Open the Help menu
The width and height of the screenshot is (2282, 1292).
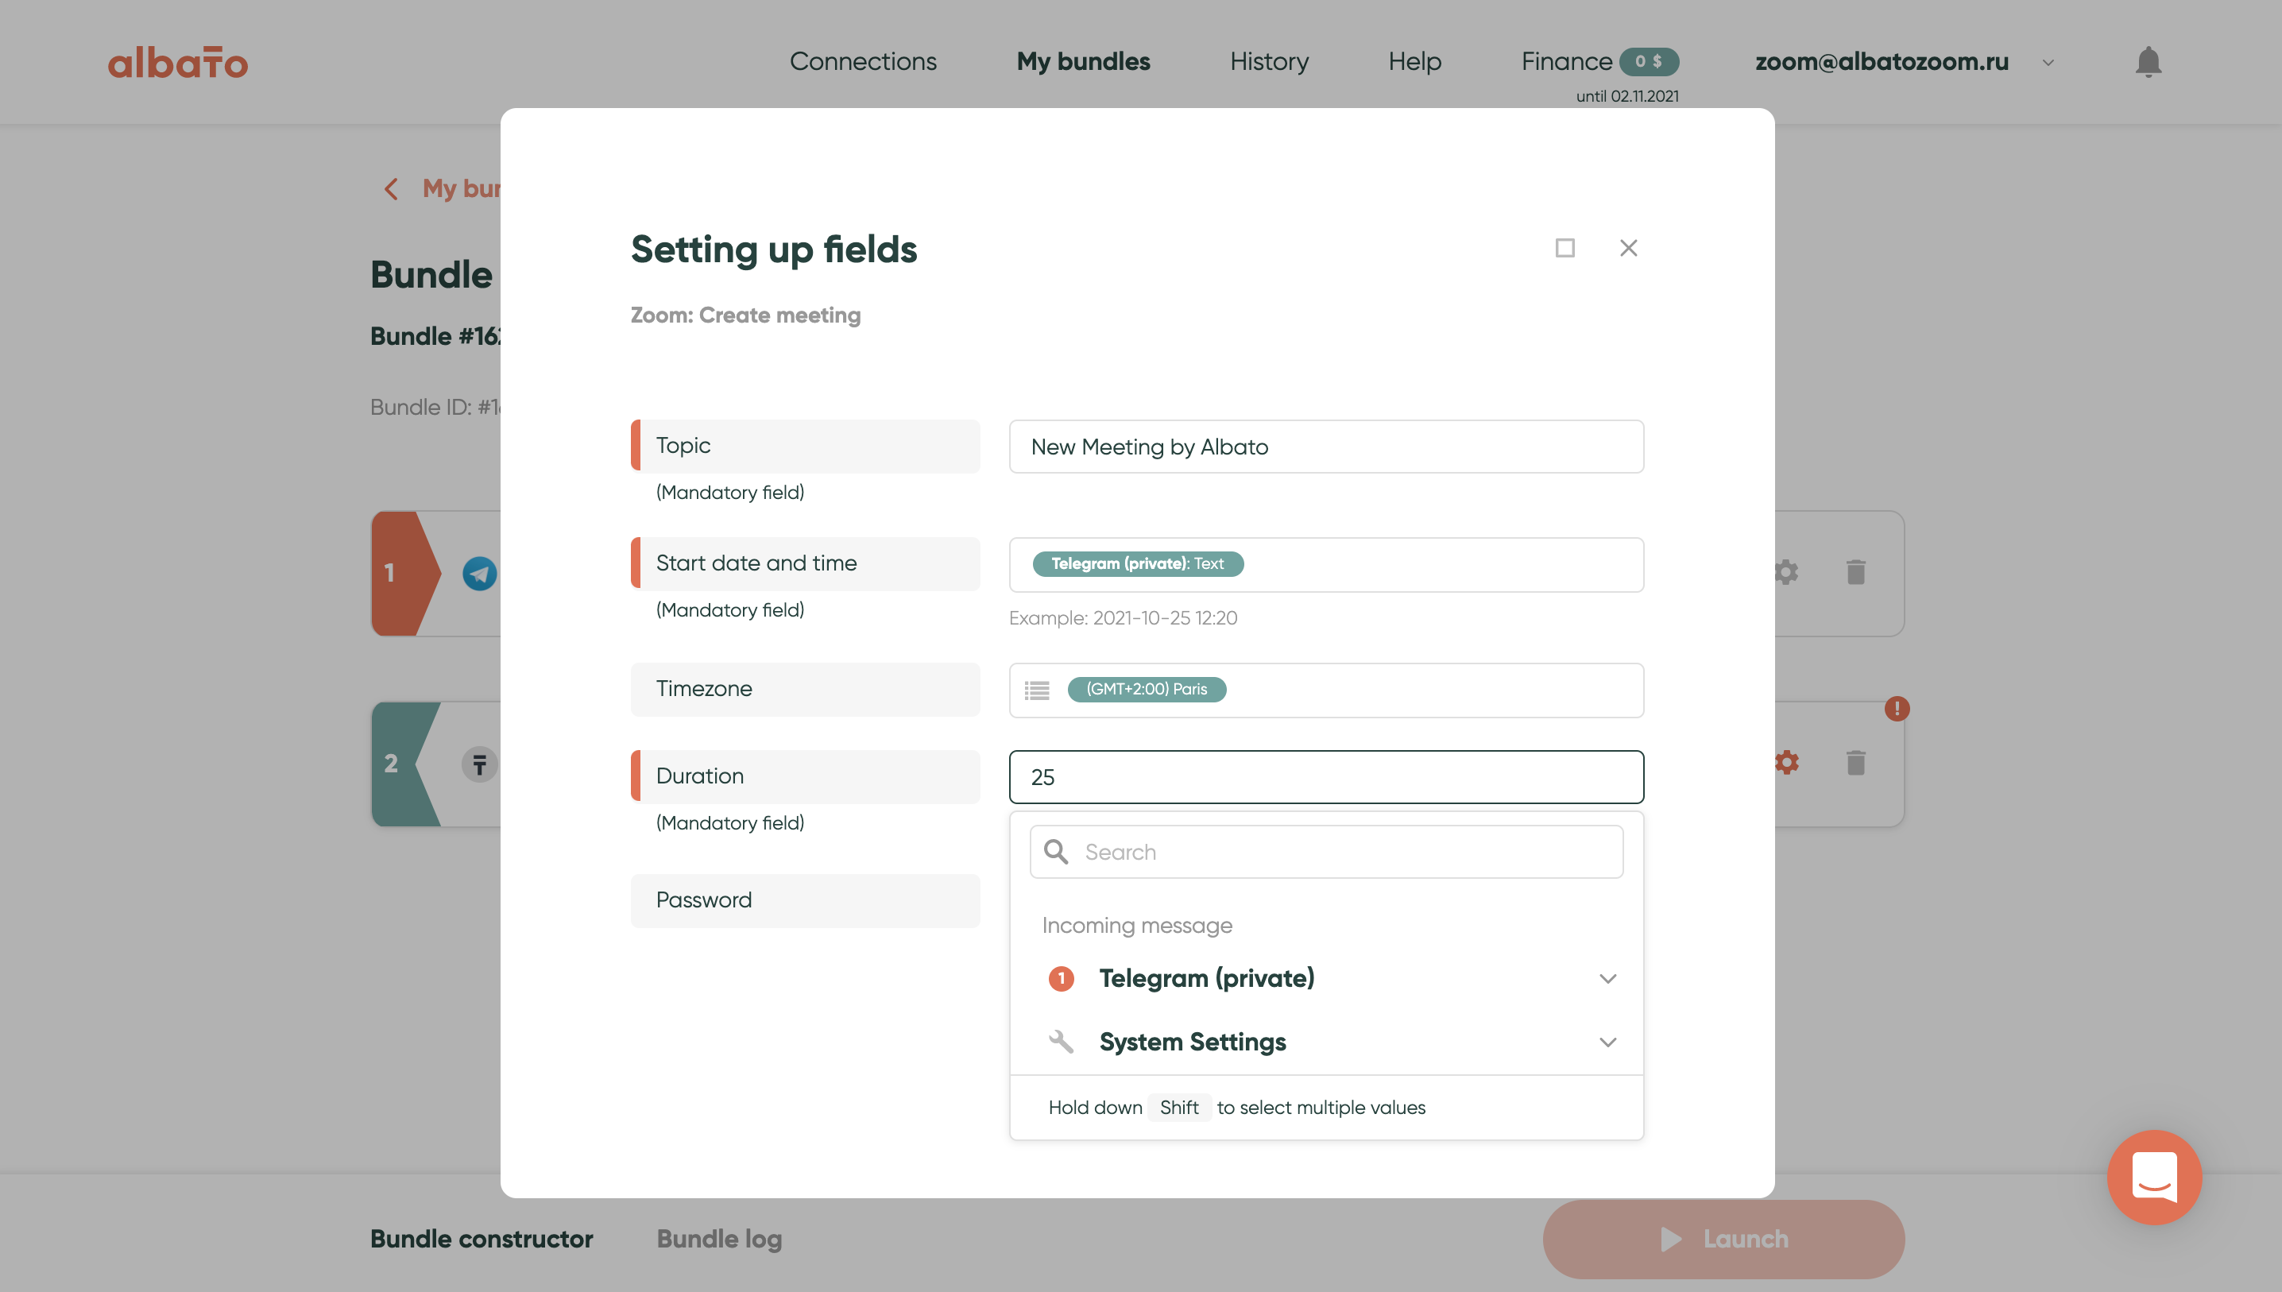tap(1414, 61)
